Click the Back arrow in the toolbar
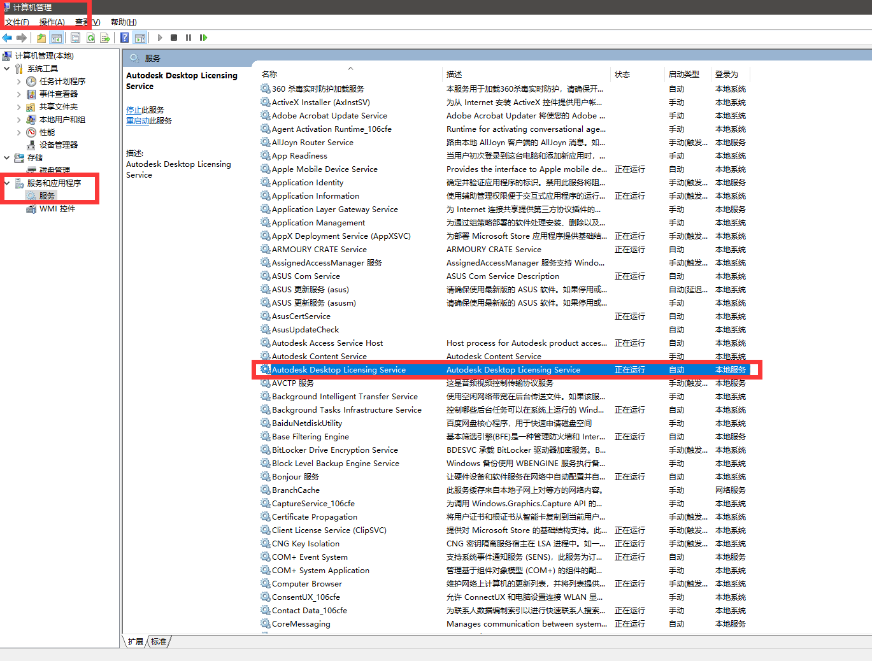Image resolution: width=872 pixels, height=661 pixels. [8, 38]
